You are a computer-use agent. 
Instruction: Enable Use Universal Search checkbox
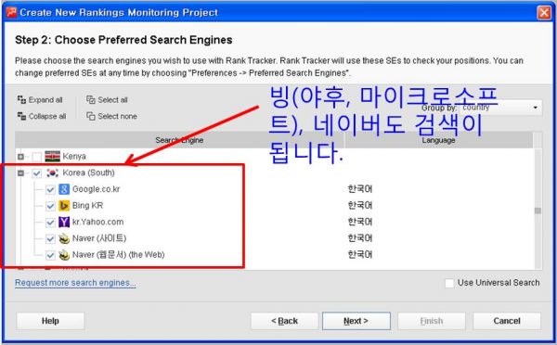449,283
